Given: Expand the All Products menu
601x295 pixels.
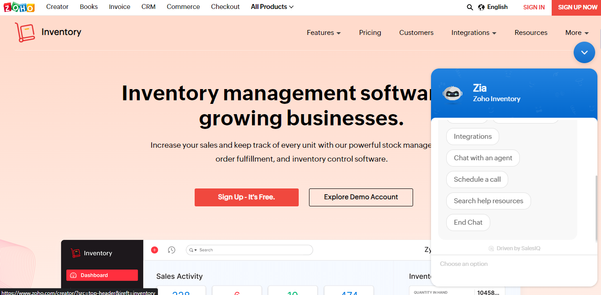Looking at the screenshot, I should click(x=272, y=7).
